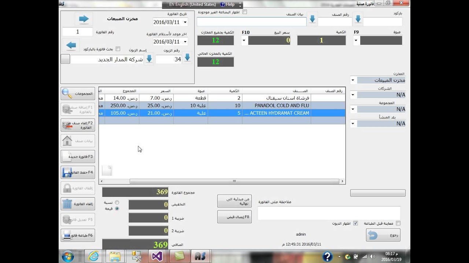Open Internet Explorer from the taskbar
The width and height of the screenshot is (469, 263).
pos(94,256)
